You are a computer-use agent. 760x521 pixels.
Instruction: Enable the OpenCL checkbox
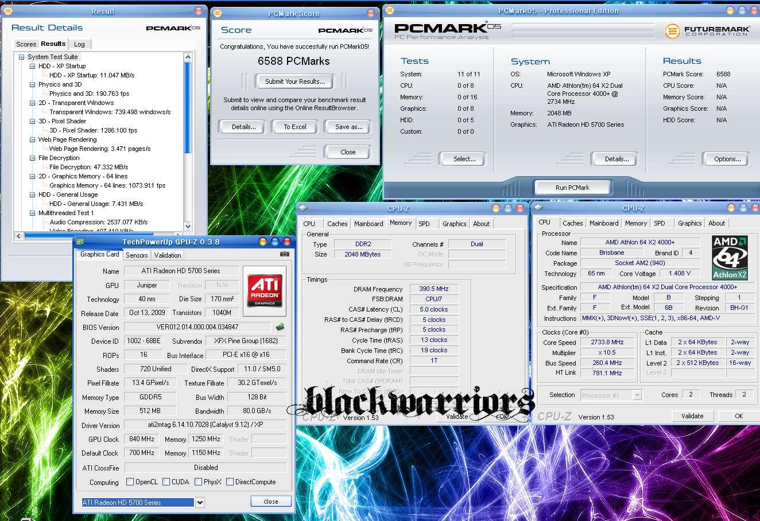click(x=130, y=482)
